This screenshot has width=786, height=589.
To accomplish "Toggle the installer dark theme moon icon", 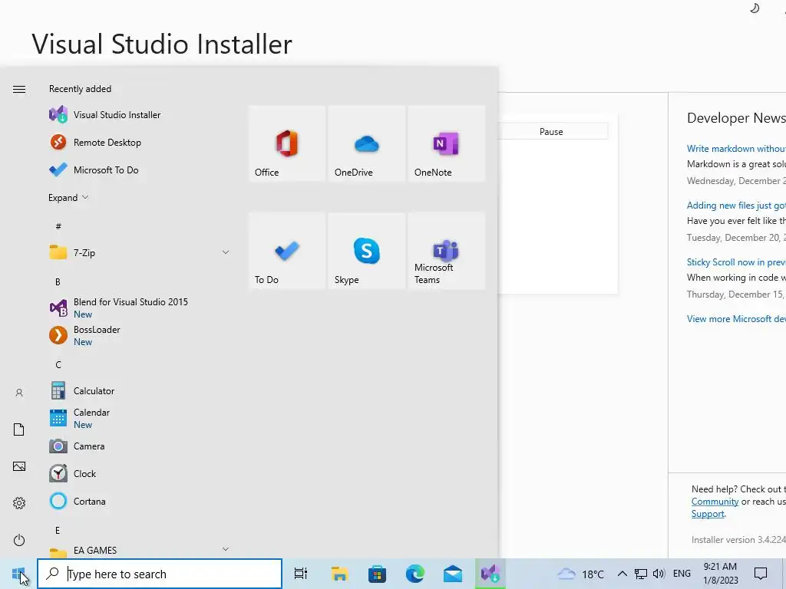I will click(x=755, y=8).
